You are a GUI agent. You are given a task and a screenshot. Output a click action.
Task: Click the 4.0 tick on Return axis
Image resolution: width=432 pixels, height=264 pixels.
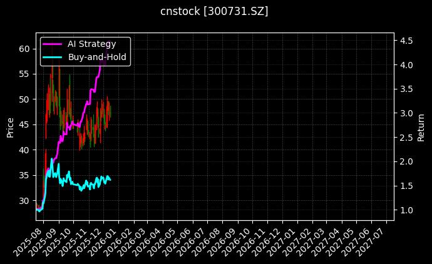tap(406, 65)
